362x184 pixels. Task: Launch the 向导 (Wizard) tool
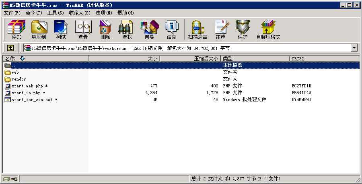click(150, 29)
